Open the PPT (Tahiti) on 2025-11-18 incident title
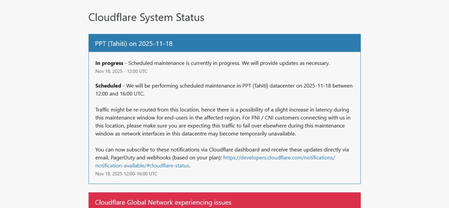The width and height of the screenshot is (449, 208). (134, 43)
